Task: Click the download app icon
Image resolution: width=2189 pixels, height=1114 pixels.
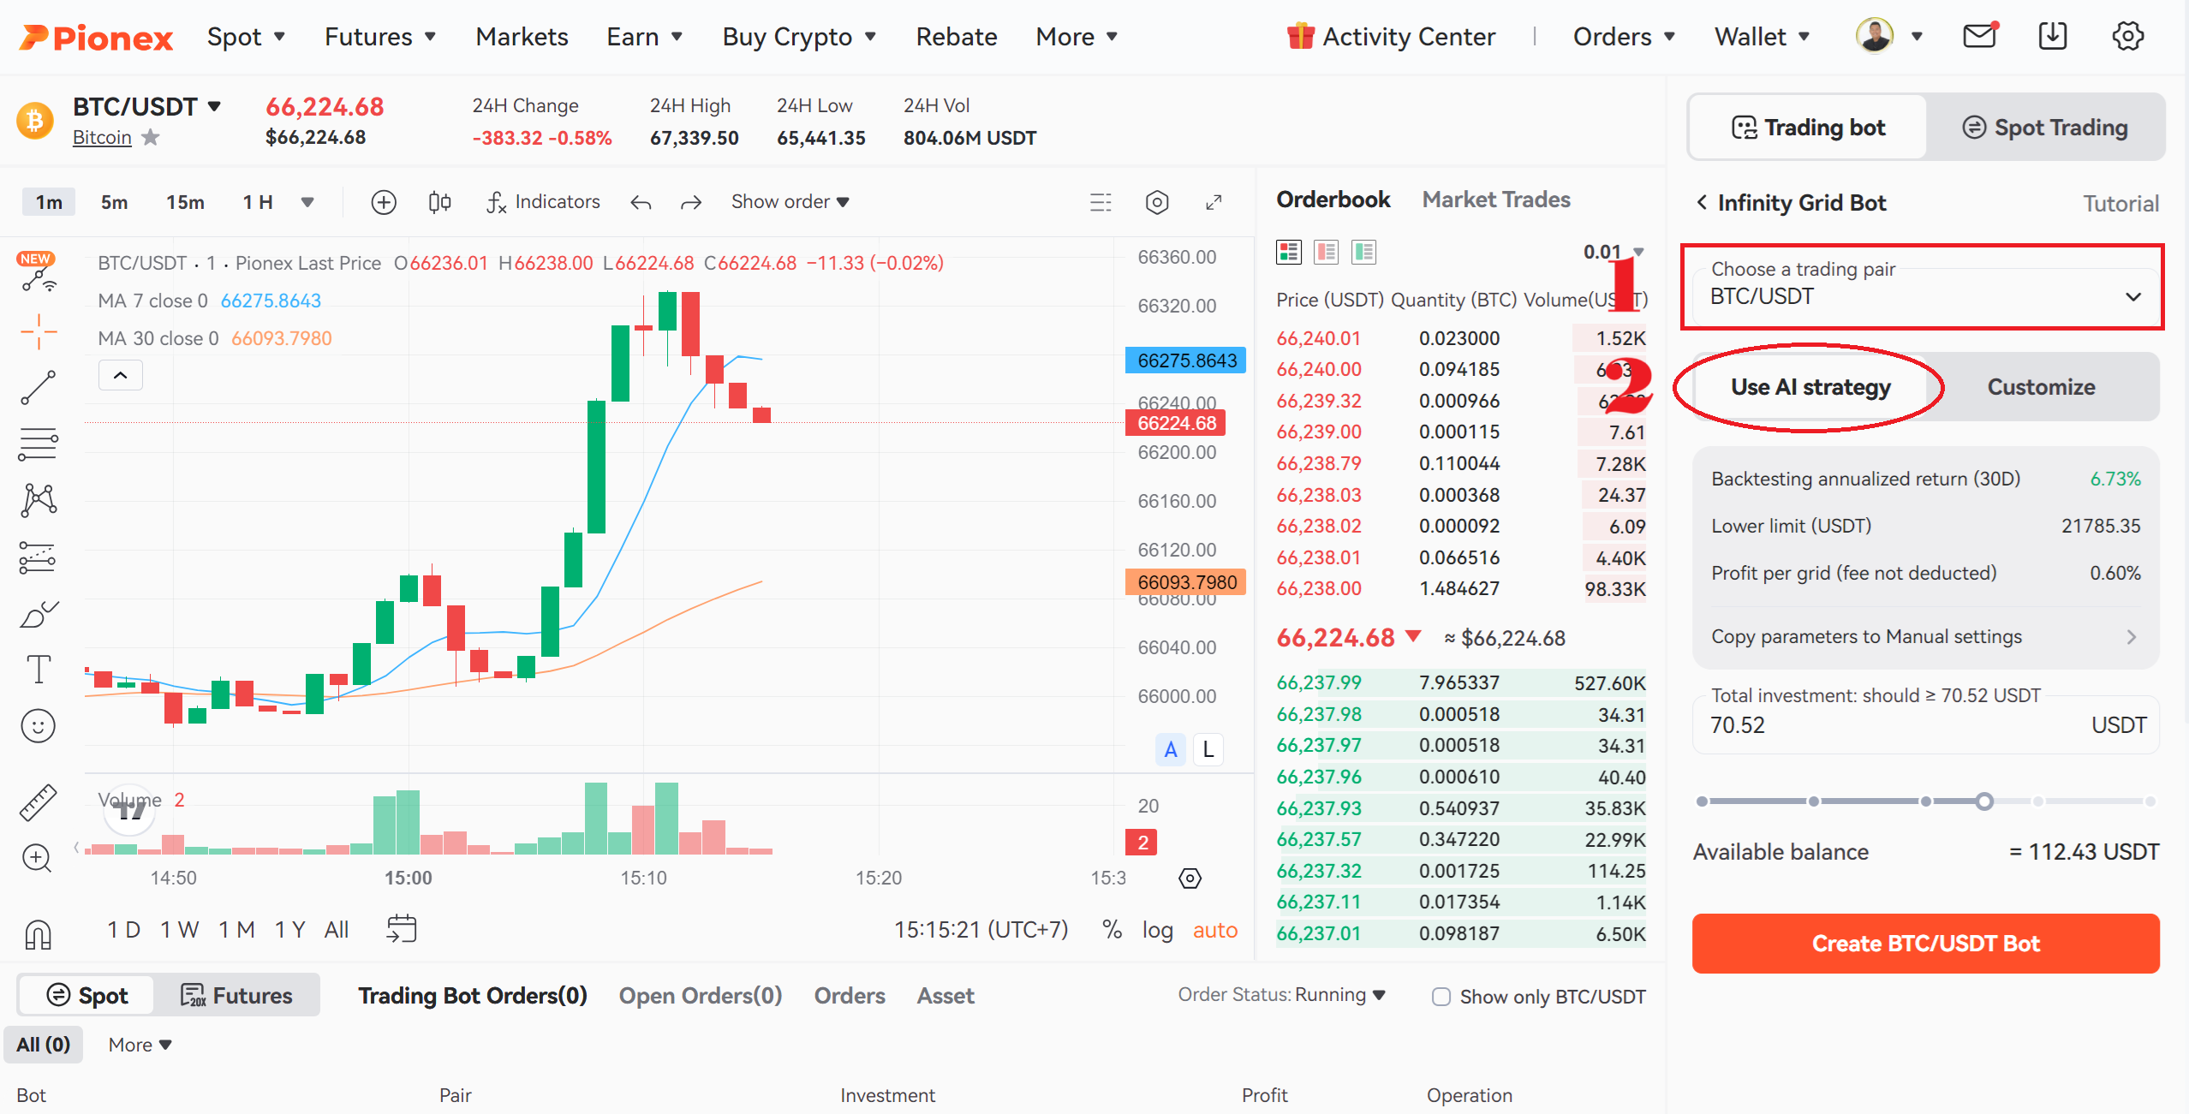Action: pyautogui.click(x=2053, y=36)
